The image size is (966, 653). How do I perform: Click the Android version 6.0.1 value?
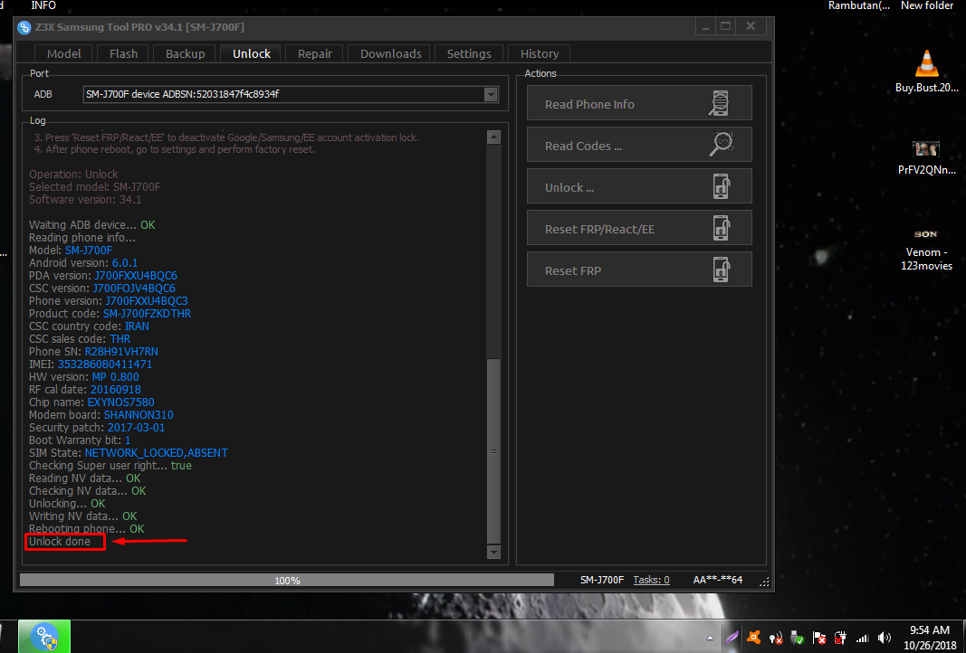click(124, 263)
